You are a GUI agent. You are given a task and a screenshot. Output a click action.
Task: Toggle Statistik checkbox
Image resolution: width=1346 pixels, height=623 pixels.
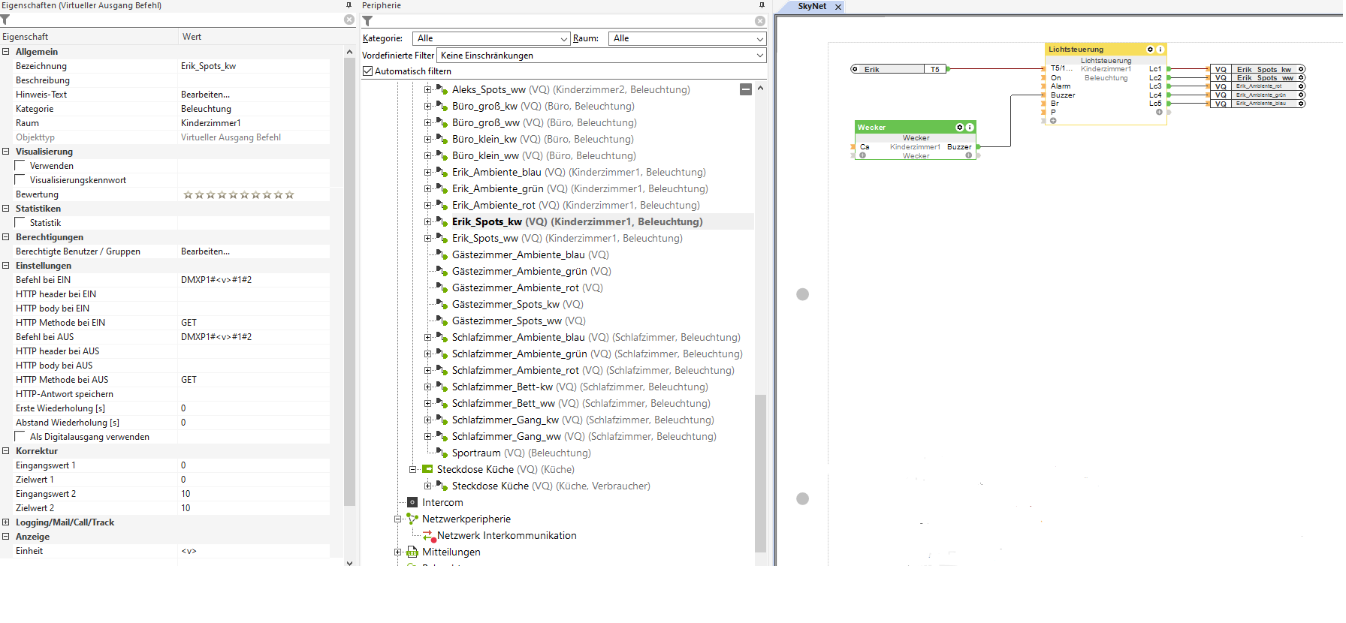click(x=20, y=223)
